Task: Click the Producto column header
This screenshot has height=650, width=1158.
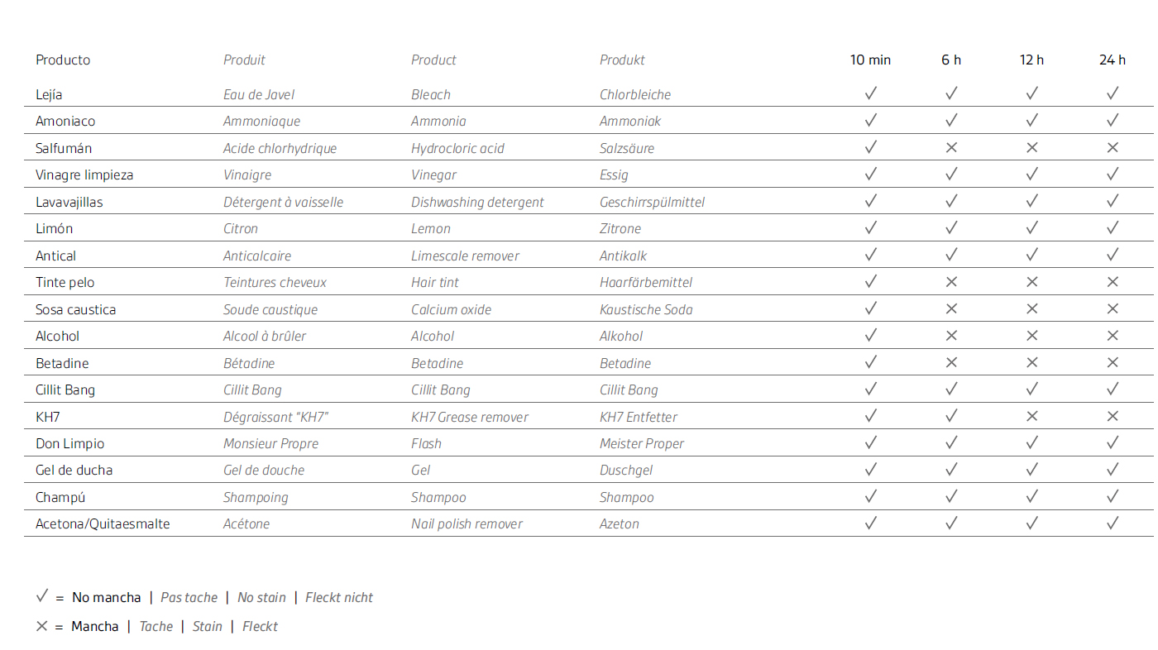Action: pyautogui.click(x=63, y=60)
